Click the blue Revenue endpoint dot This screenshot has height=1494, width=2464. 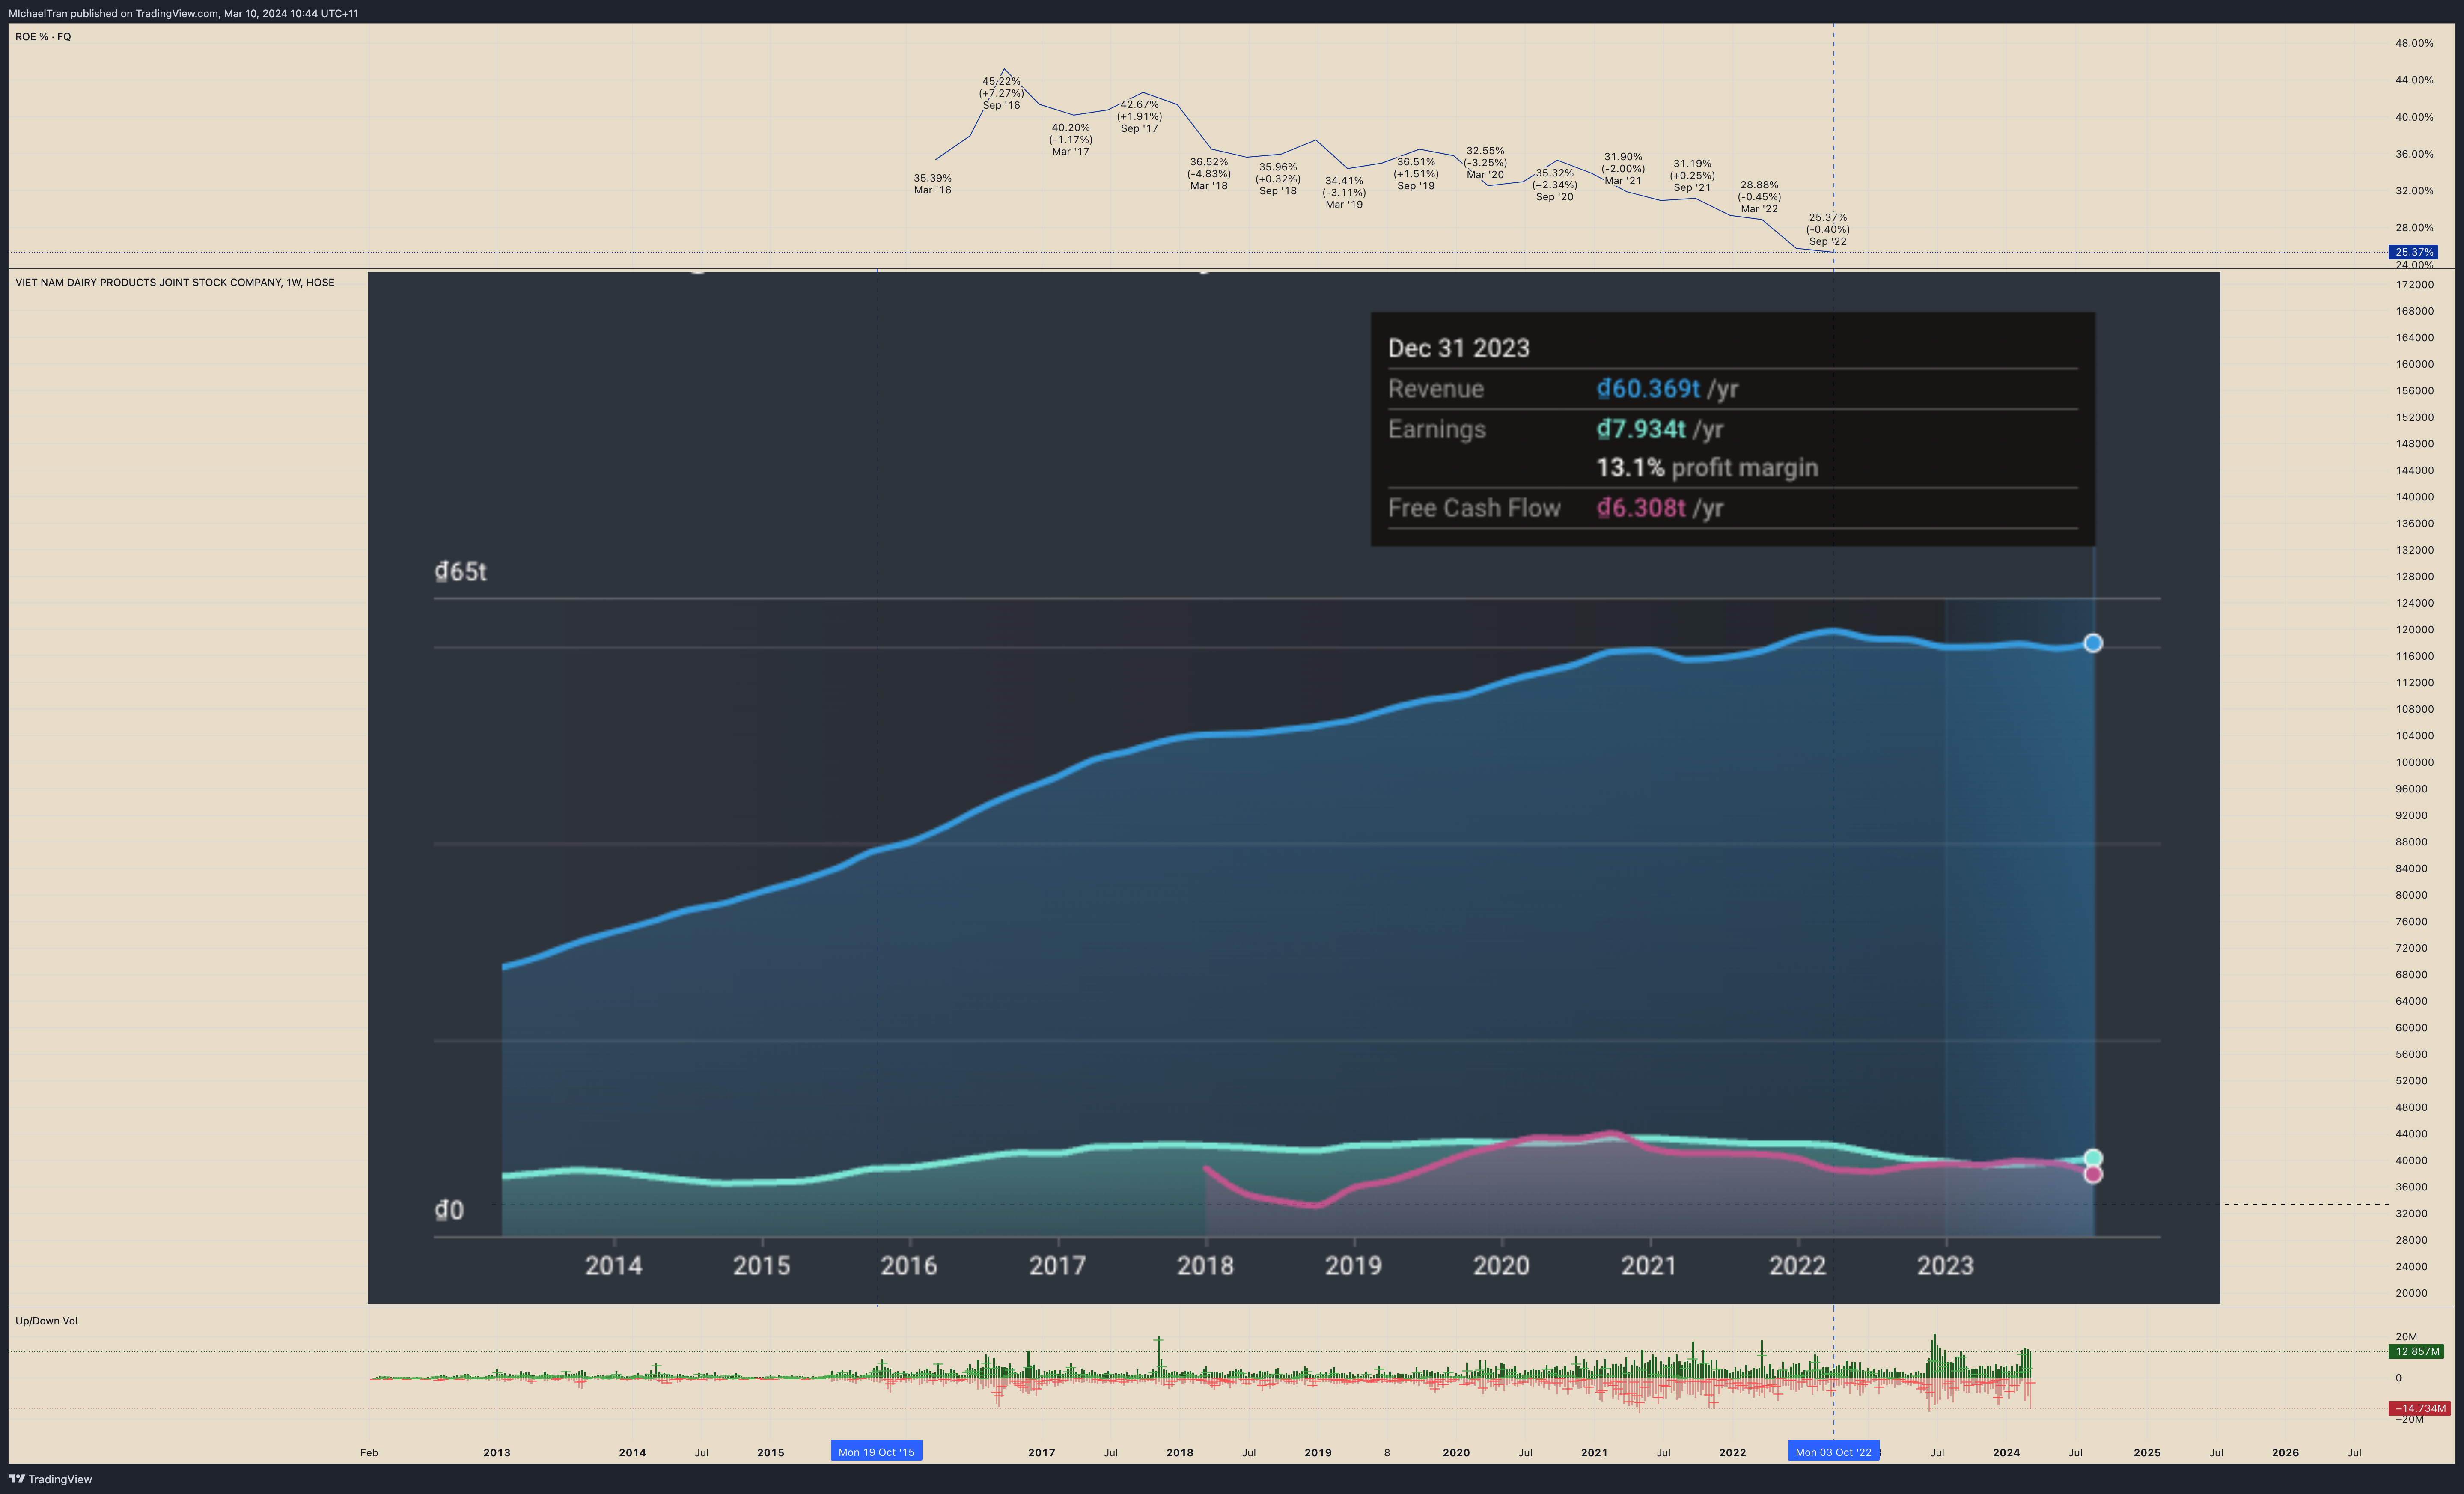pos(2092,643)
